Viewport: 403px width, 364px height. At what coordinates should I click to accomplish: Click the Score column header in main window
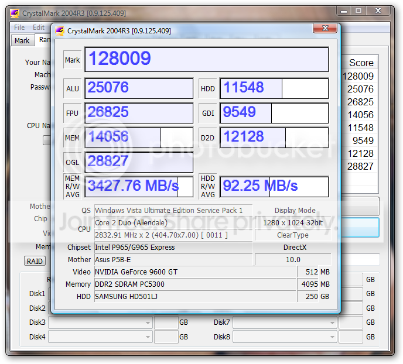360,63
